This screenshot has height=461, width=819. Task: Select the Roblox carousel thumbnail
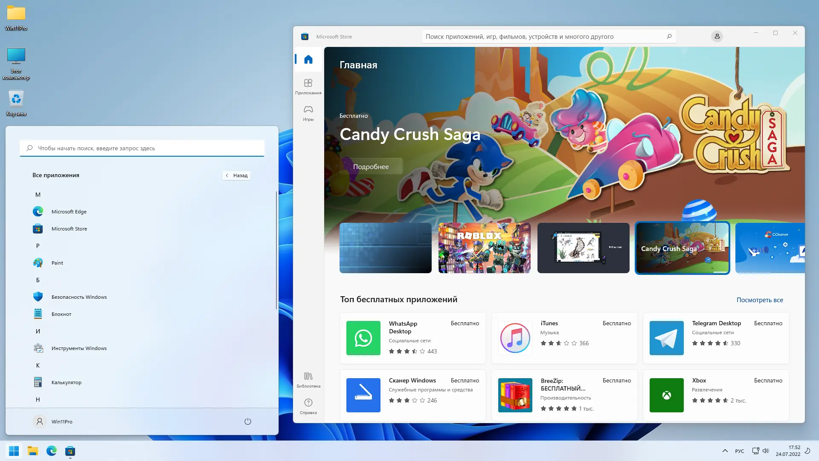coord(484,248)
